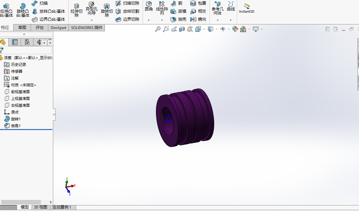
Task: Select the 线性阵列 linear pattern tool
Action: tap(162, 8)
